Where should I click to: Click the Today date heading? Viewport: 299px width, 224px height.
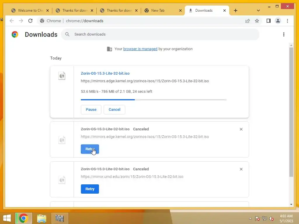[x=56, y=58]
